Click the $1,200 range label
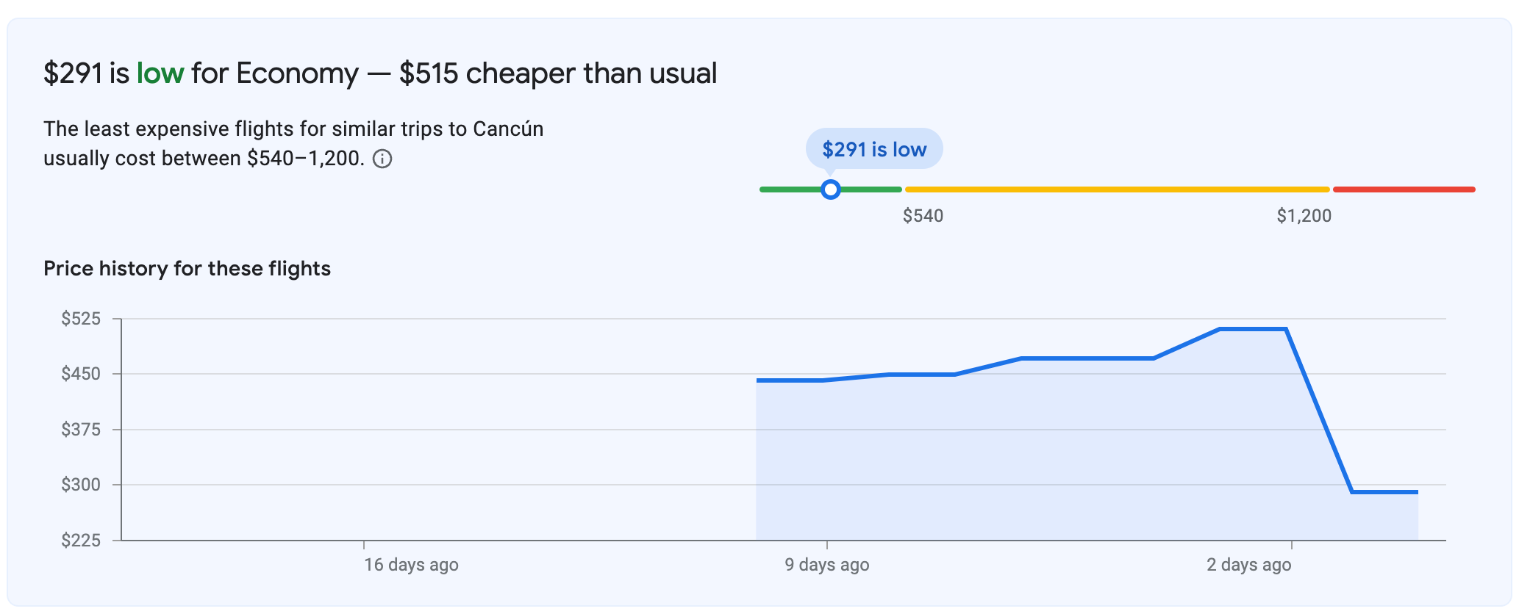The image size is (1519, 614). 1304,216
